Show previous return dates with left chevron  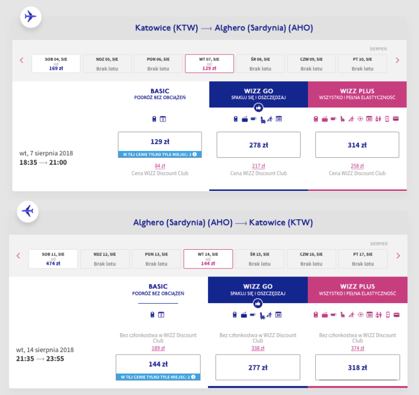click(x=18, y=256)
